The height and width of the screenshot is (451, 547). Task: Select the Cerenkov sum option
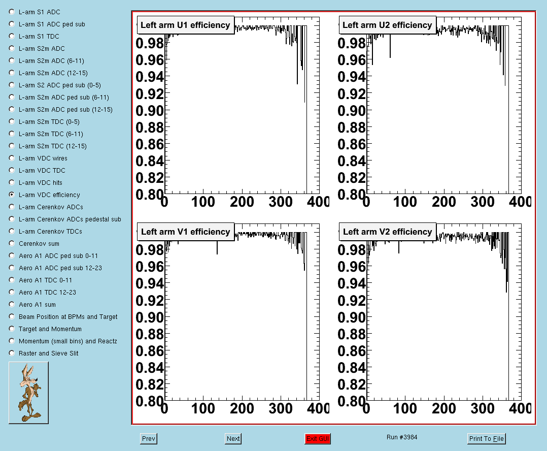click(12, 244)
